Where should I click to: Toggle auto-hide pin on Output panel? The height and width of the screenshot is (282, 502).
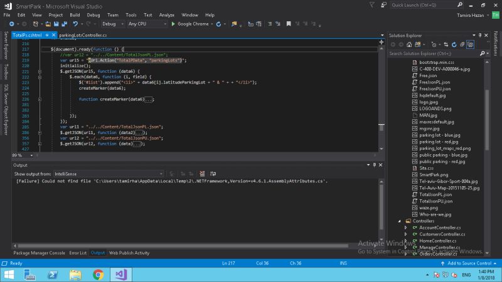click(374, 165)
